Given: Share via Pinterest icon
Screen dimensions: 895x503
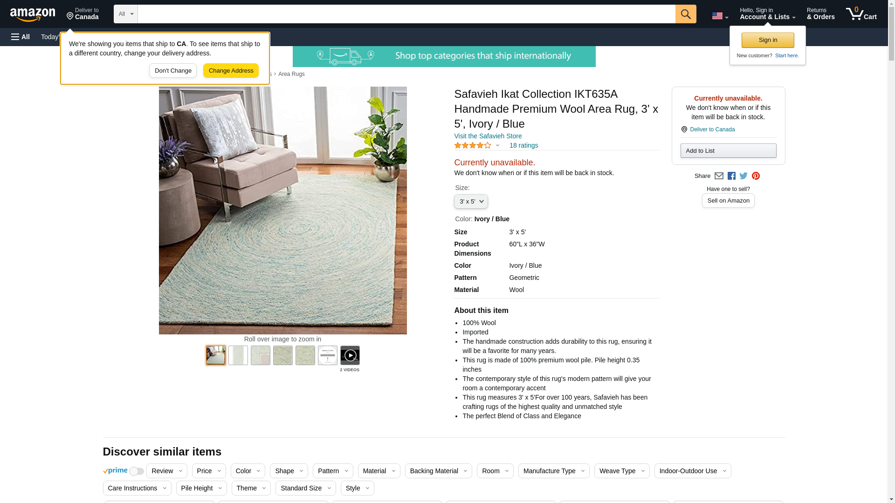Looking at the screenshot, I should [x=756, y=176].
